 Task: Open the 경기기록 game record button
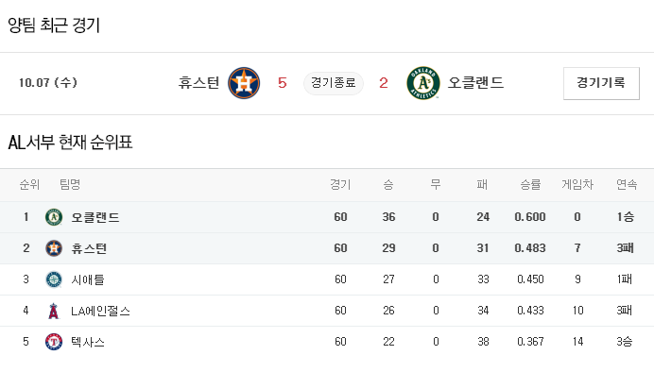tap(601, 83)
